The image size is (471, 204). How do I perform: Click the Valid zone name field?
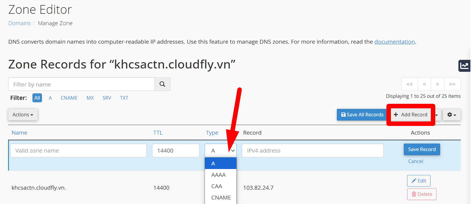point(78,150)
